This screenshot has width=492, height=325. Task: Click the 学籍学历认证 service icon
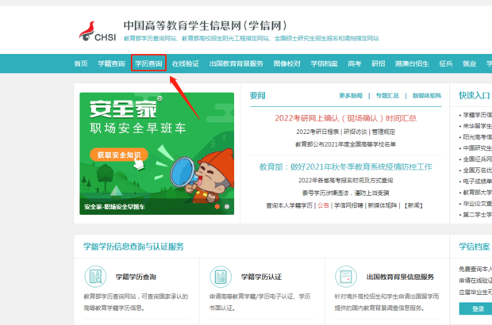pos(221,277)
